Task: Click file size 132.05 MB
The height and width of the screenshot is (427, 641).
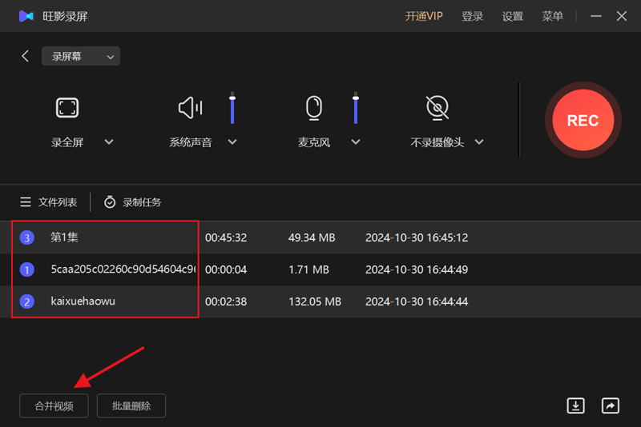Action: pyautogui.click(x=315, y=301)
